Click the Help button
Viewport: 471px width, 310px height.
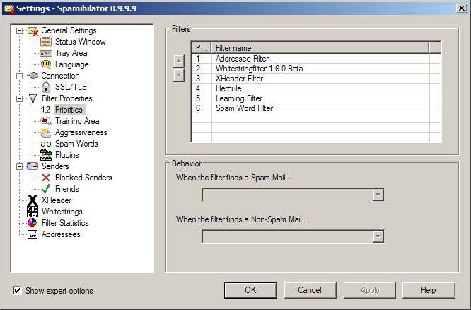pos(429,290)
